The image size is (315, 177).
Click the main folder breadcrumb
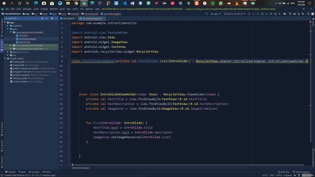click(x=44, y=14)
